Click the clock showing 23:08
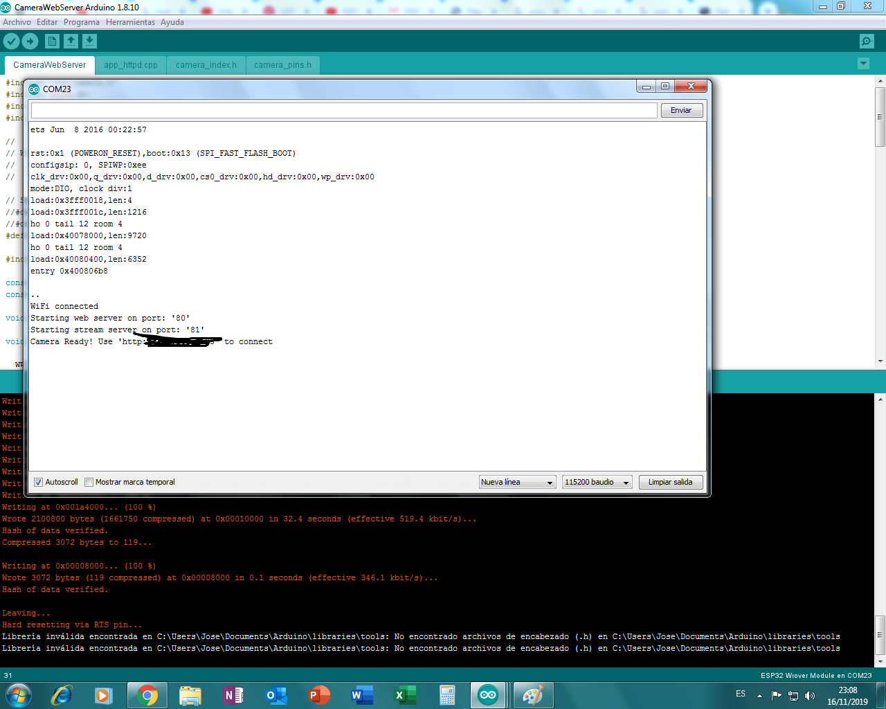The image size is (886, 709). (847, 690)
